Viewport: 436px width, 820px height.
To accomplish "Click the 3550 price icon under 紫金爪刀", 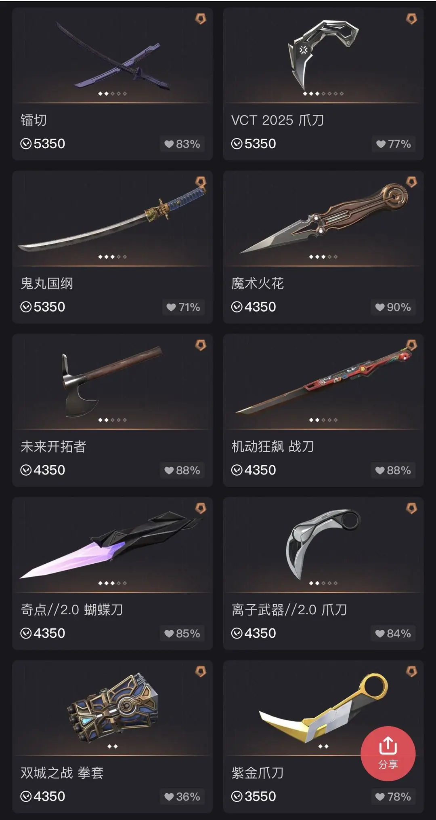I will 237,797.
